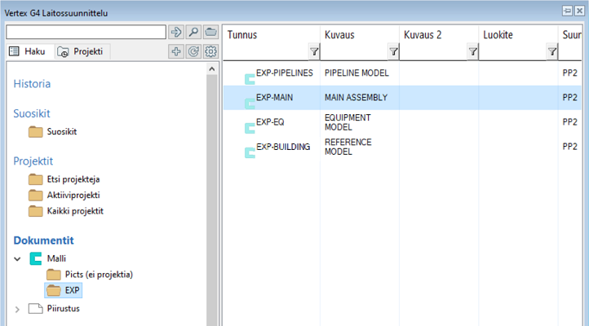Open filter for Tunnus column
Screen dimensions: 589x326
[x=314, y=52]
